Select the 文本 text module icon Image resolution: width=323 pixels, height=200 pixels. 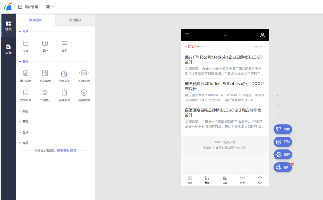click(x=26, y=43)
